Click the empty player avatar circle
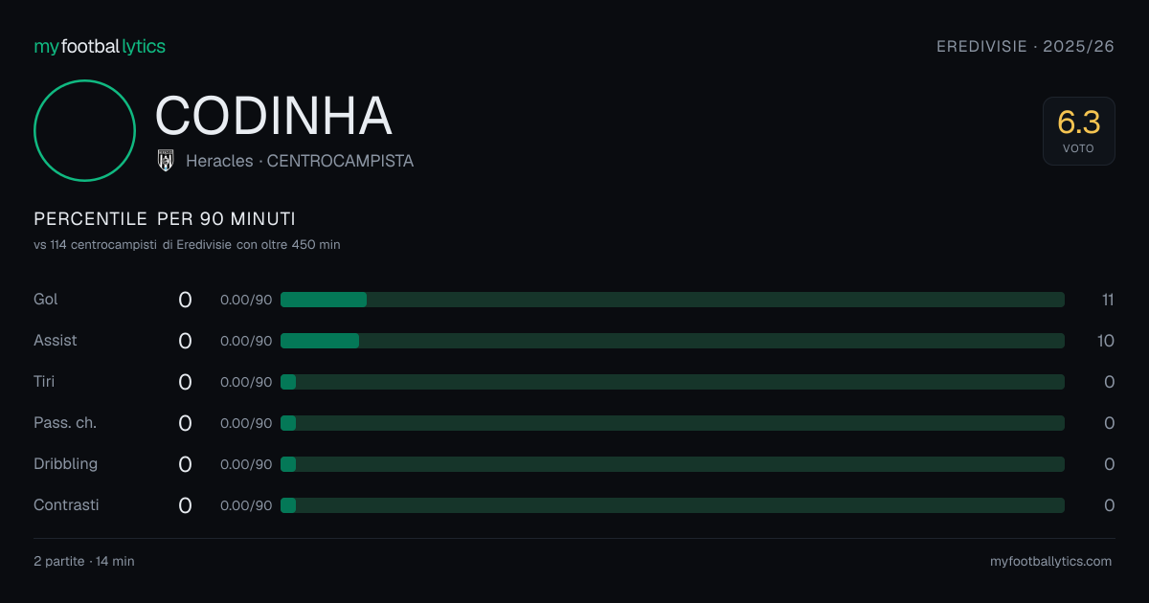1149x603 pixels. pos(84,130)
